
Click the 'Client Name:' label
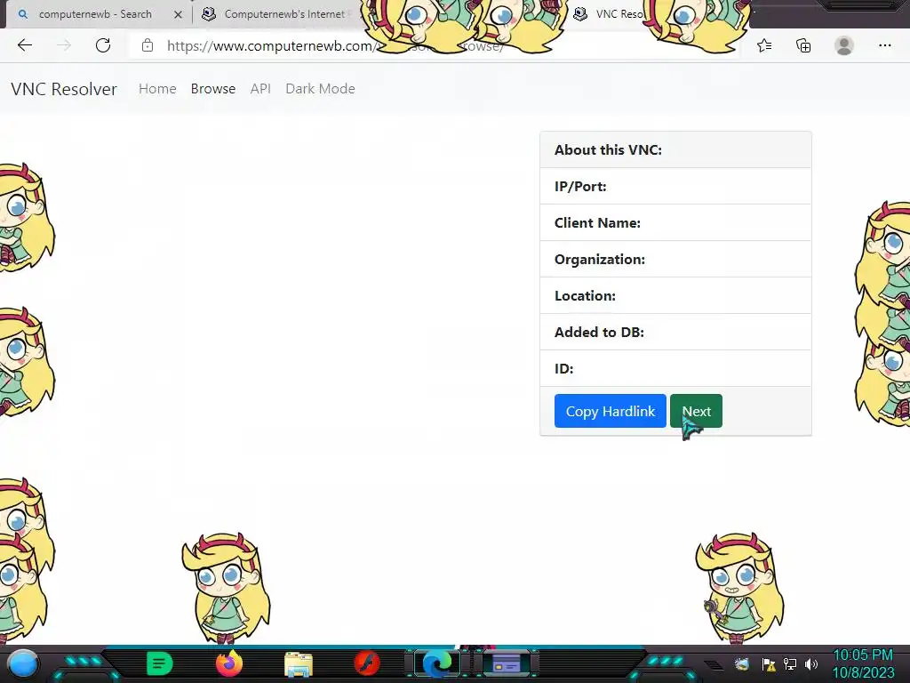597,223
